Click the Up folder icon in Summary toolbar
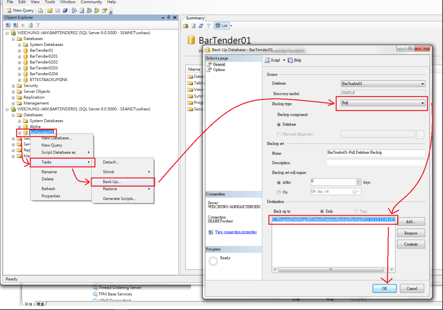The height and width of the screenshot is (310, 443). coord(186,26)
